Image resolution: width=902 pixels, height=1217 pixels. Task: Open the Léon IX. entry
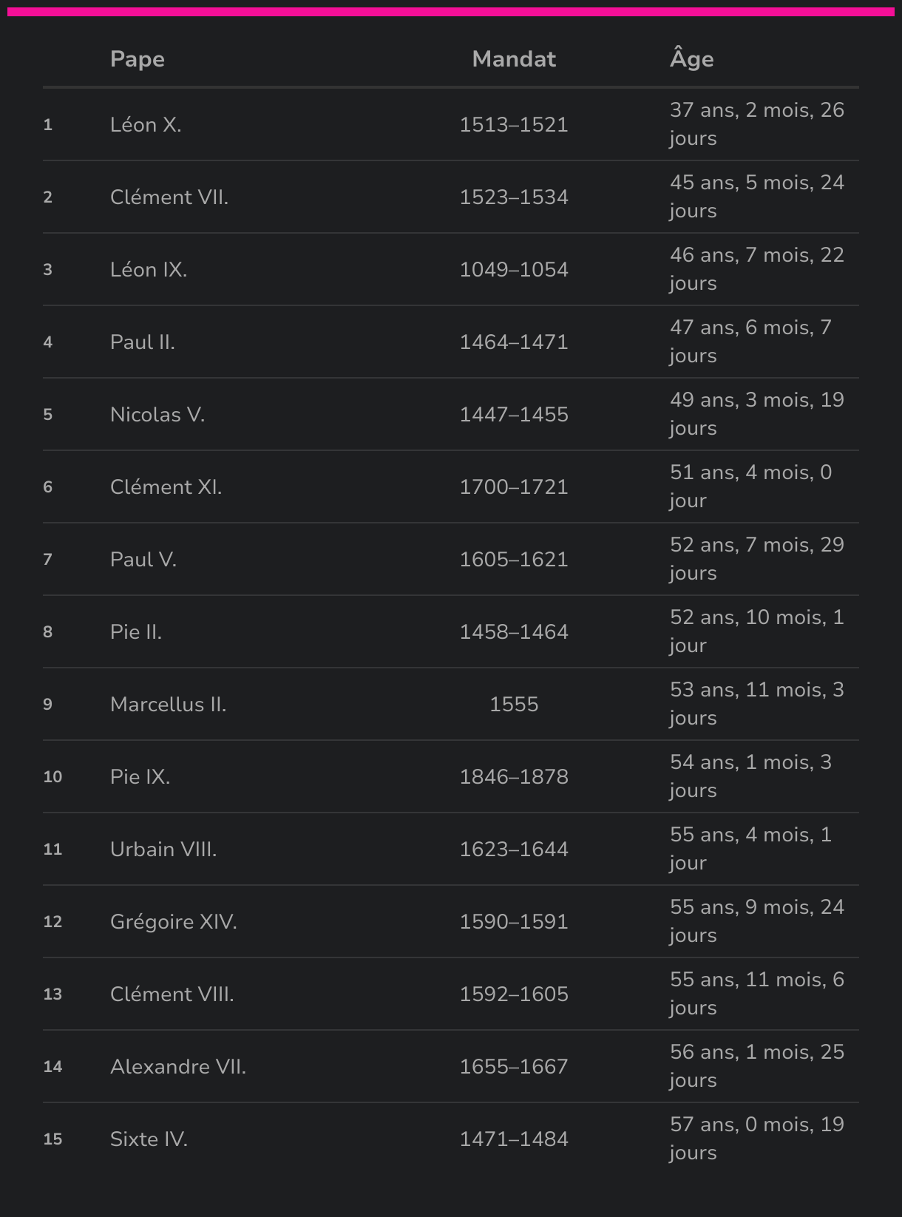[x=149, y=269]
